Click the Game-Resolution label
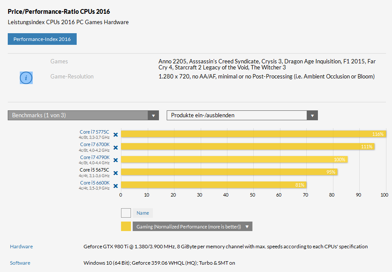This screenshot has height=272, width=392. click(72, 76)
